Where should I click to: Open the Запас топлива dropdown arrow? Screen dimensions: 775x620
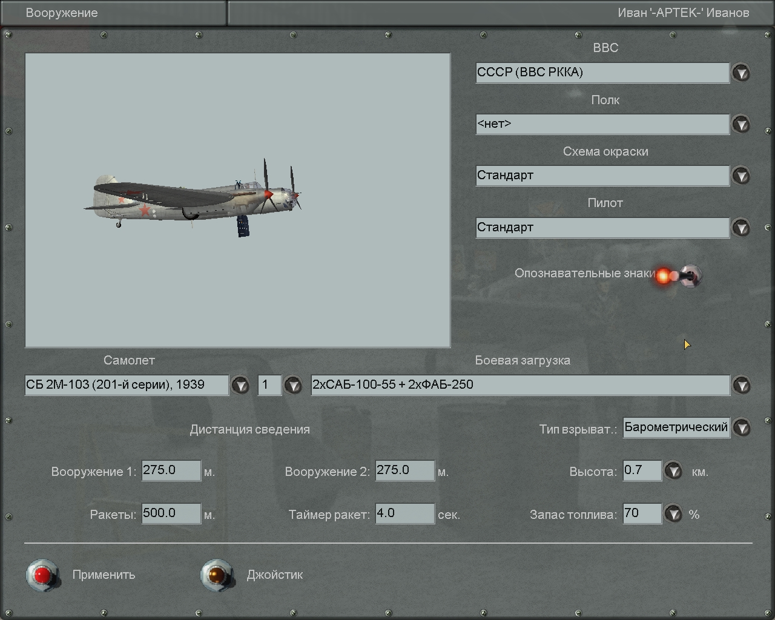673,514
